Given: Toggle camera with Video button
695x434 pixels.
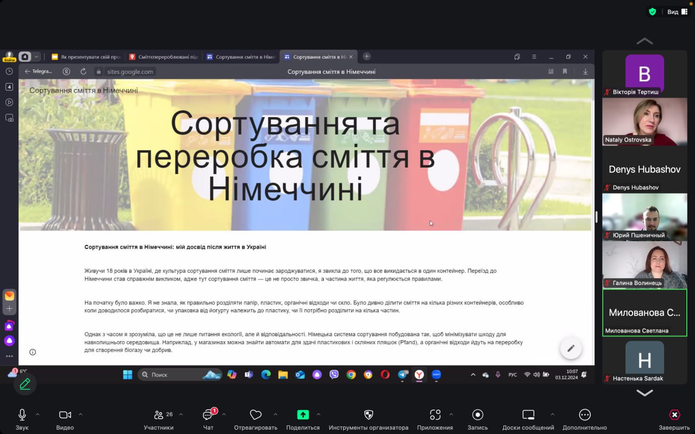Looking at the screenshot, I should [x=65, y=415].
